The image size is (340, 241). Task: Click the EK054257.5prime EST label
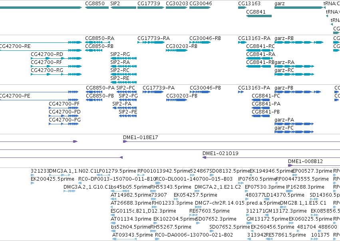click(x=195, y=195)
